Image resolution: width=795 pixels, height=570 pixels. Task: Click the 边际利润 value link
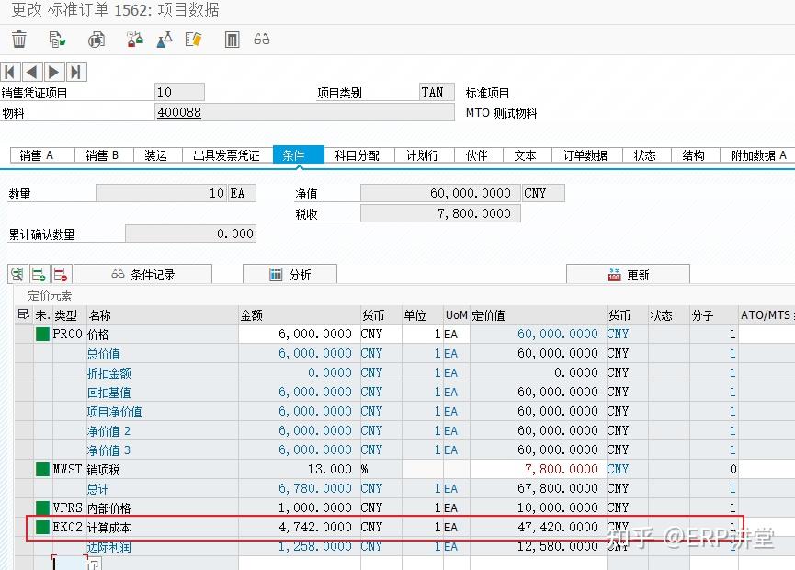(x=312, y=546)
